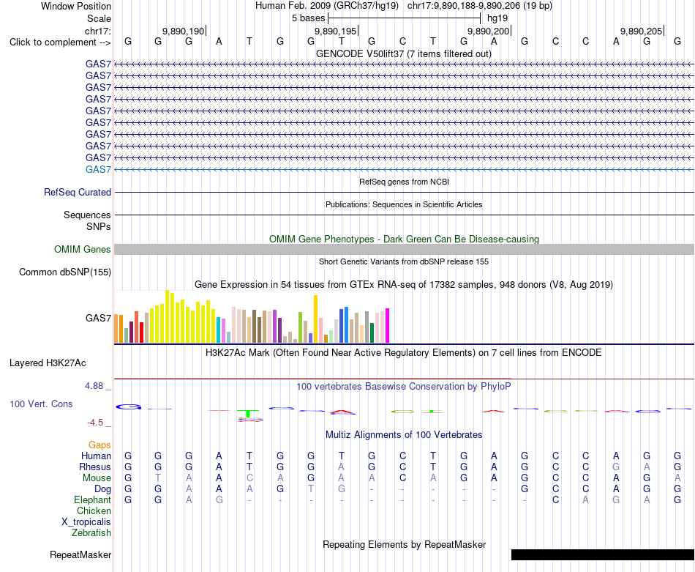The height and width of the screenshot is (572, 695).
Task: Click the Common dbSNP(155) label
Action: click(x=65, y=272)
